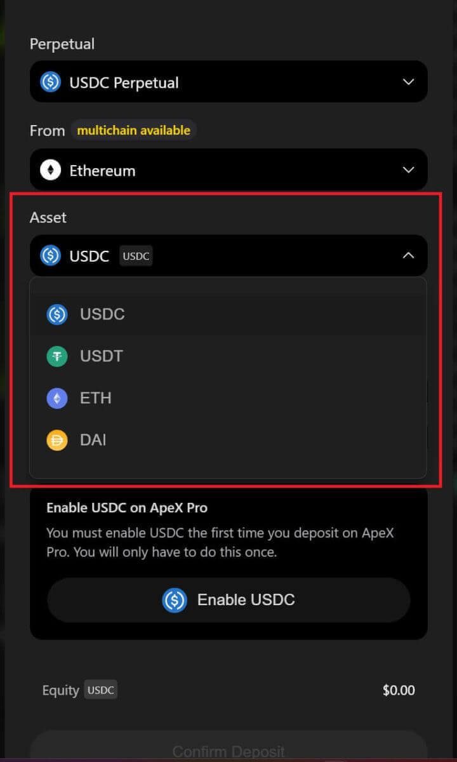Viewport: 457px width, 762px height.
Task: Click the Confirm Deposit button
Action: (228, 751)
